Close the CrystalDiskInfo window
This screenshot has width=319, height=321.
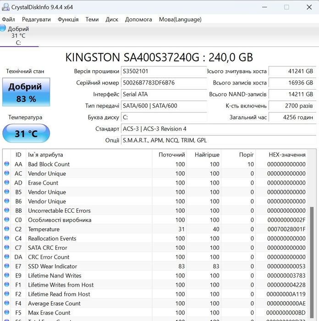309,7
